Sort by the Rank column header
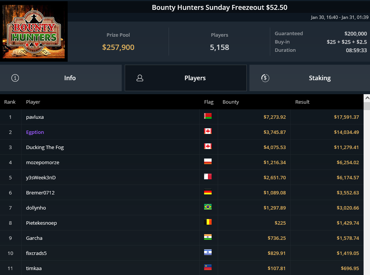The width and height of the screenshot is (370, 275). click(x=10, y=102)
